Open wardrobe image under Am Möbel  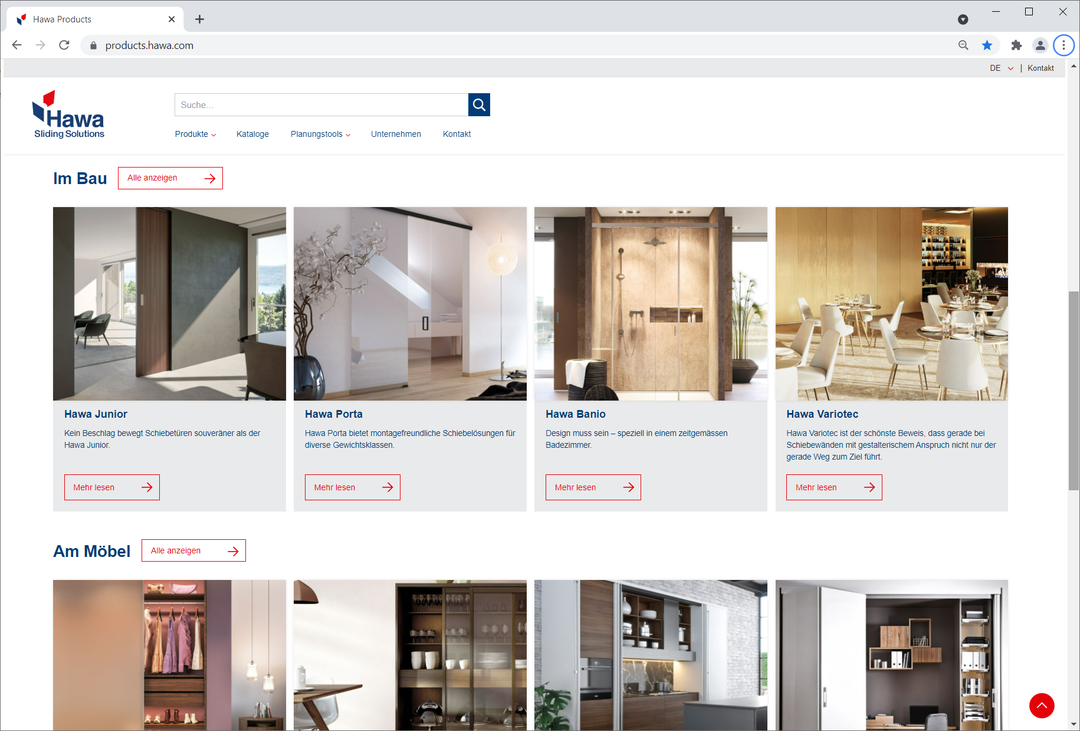tap(169, 655)
